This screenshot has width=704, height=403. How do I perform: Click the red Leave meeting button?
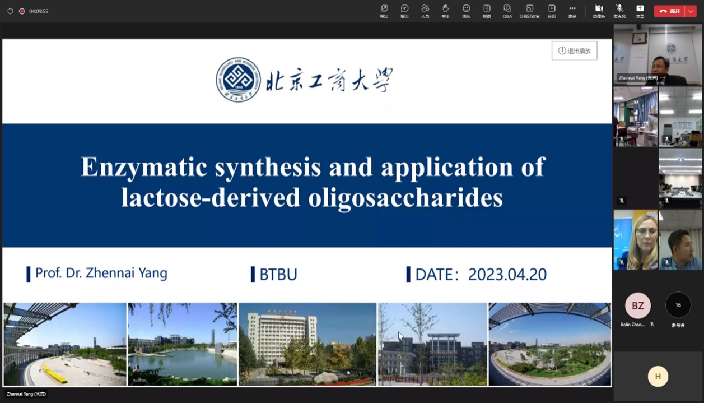(669, 11)
